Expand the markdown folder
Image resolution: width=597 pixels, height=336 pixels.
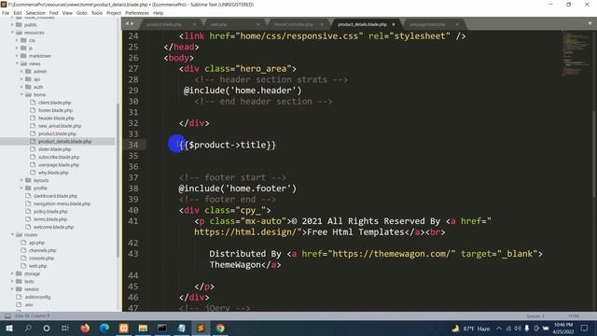pos(17,56)
